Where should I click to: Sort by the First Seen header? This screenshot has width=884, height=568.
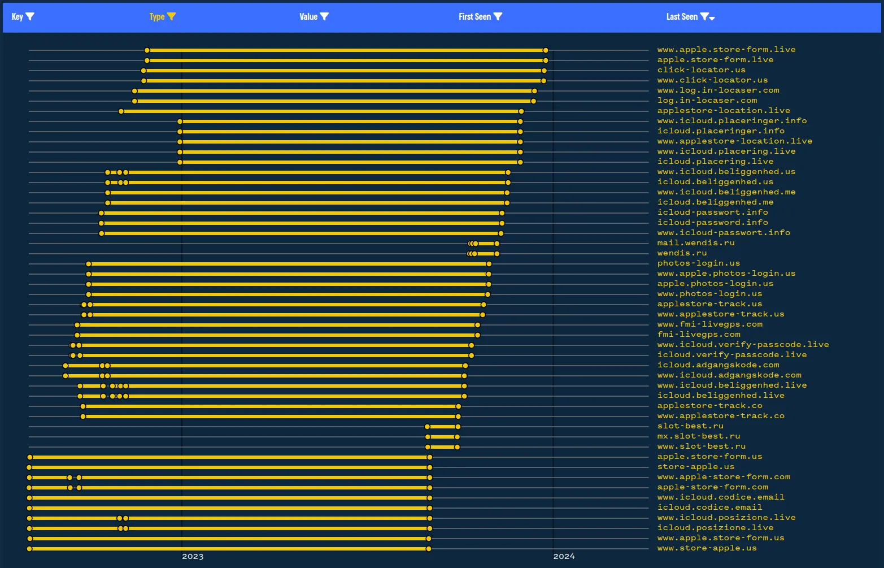pos(474,16)
